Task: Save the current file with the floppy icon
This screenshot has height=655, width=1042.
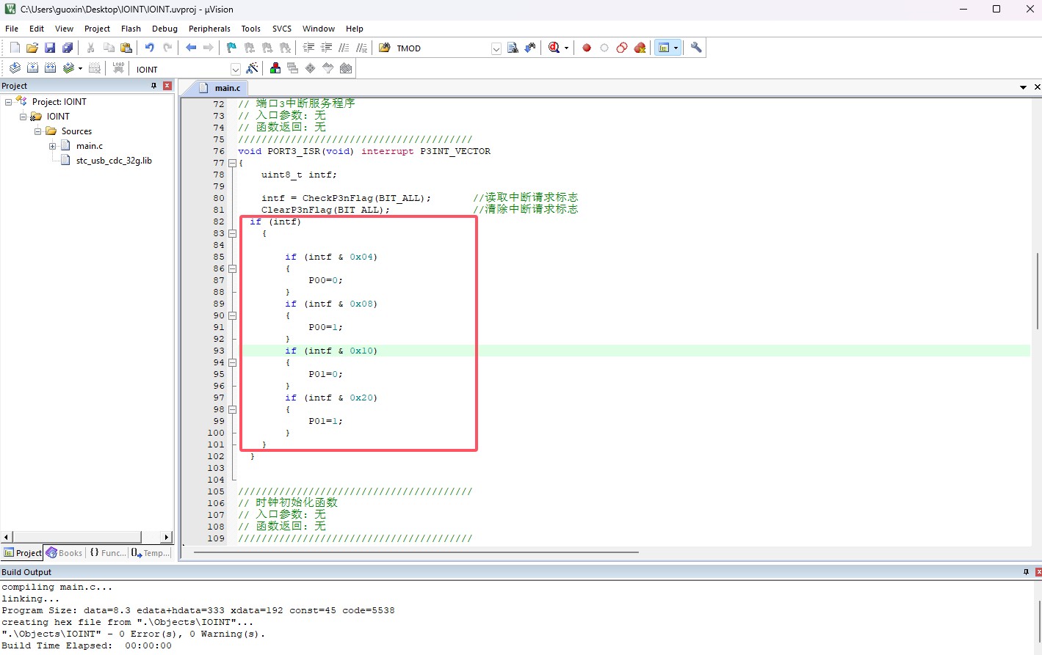Action: pyautogui.click(x=50, y=48)
